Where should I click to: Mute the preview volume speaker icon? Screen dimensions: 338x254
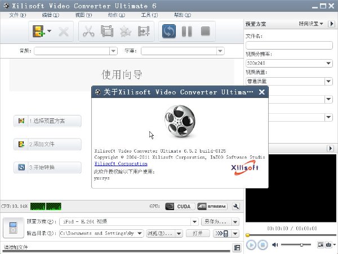275,245
